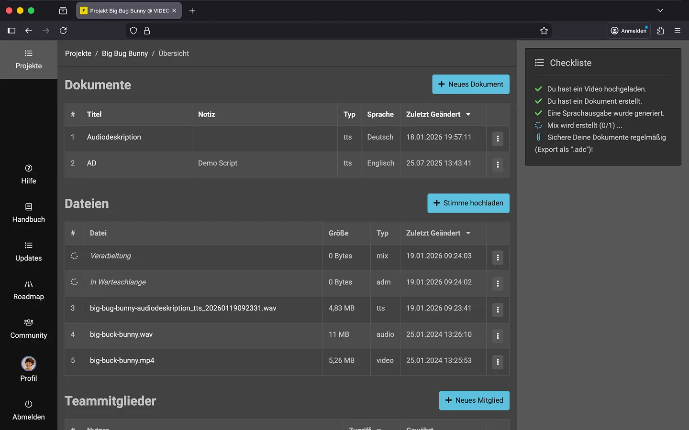Image resolution: width=689 pixels, height=430 pixels.
Task: Open the Hilfe sidebar icon
Action: click(29, 168)
